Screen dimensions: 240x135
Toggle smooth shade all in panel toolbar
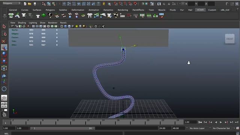(x=65, y=26)
